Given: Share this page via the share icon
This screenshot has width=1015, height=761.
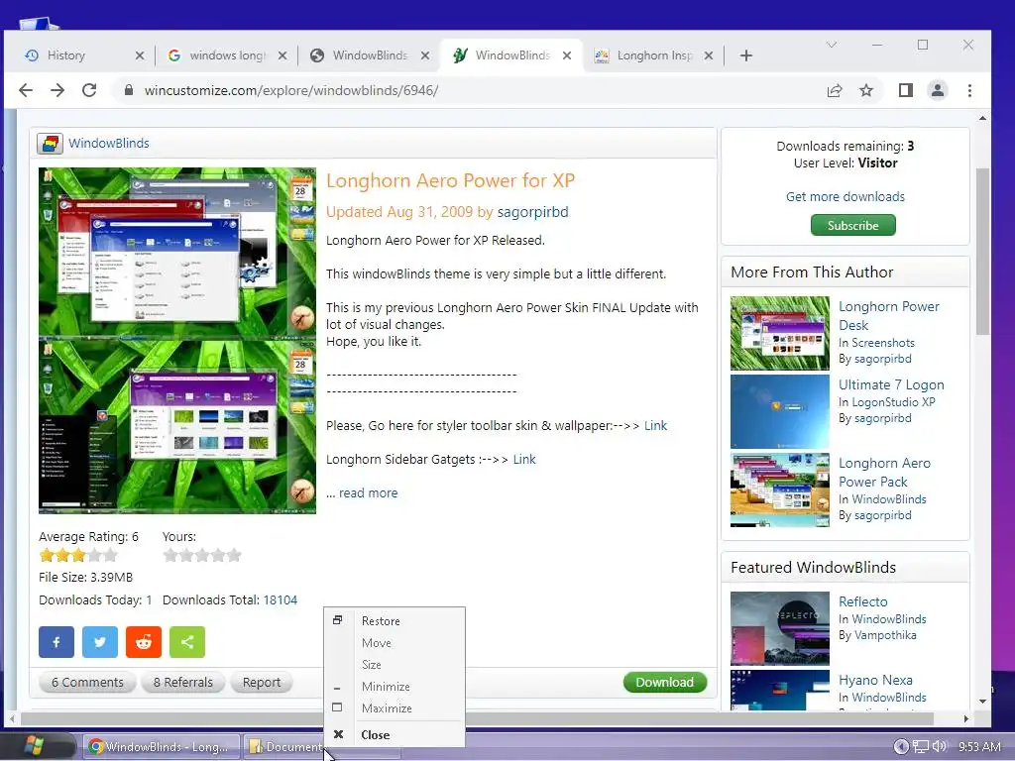Looking at the screenshot, I should pos(835,90).
